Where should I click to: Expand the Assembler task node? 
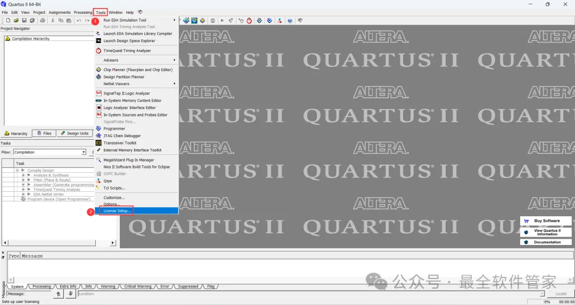click(x=23, y=184)
